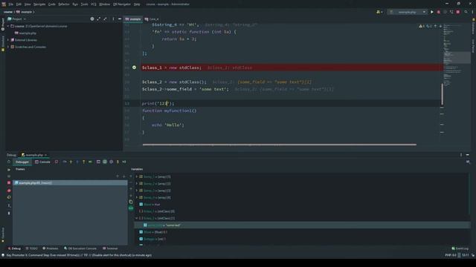The height and width of the screenshot is (267, 476).
Task: Toggle Mute Breakpoints in debug sidebar
Action: [x=9, y=197]
